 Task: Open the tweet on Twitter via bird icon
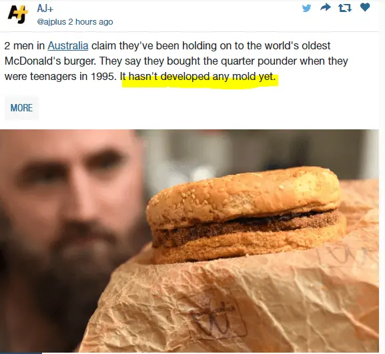(306, 8)
